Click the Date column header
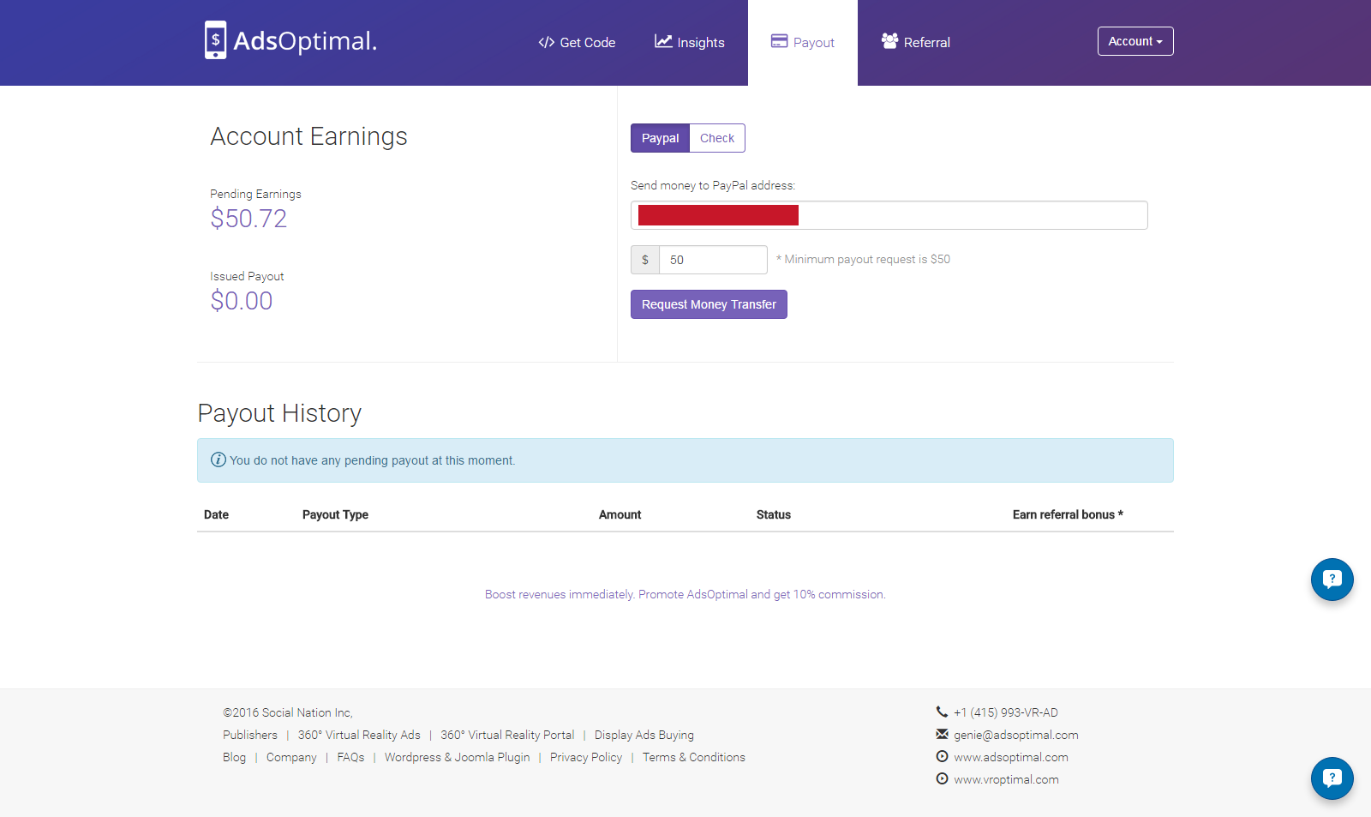 pyautogui.click(x=216, y=514)
